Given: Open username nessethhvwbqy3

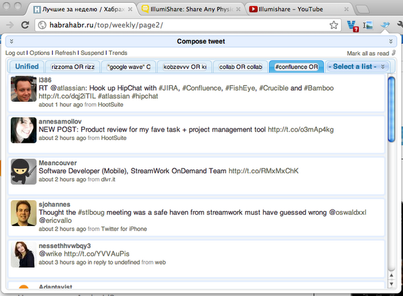Looking at the screenshot, I should (x=65, y=246).
